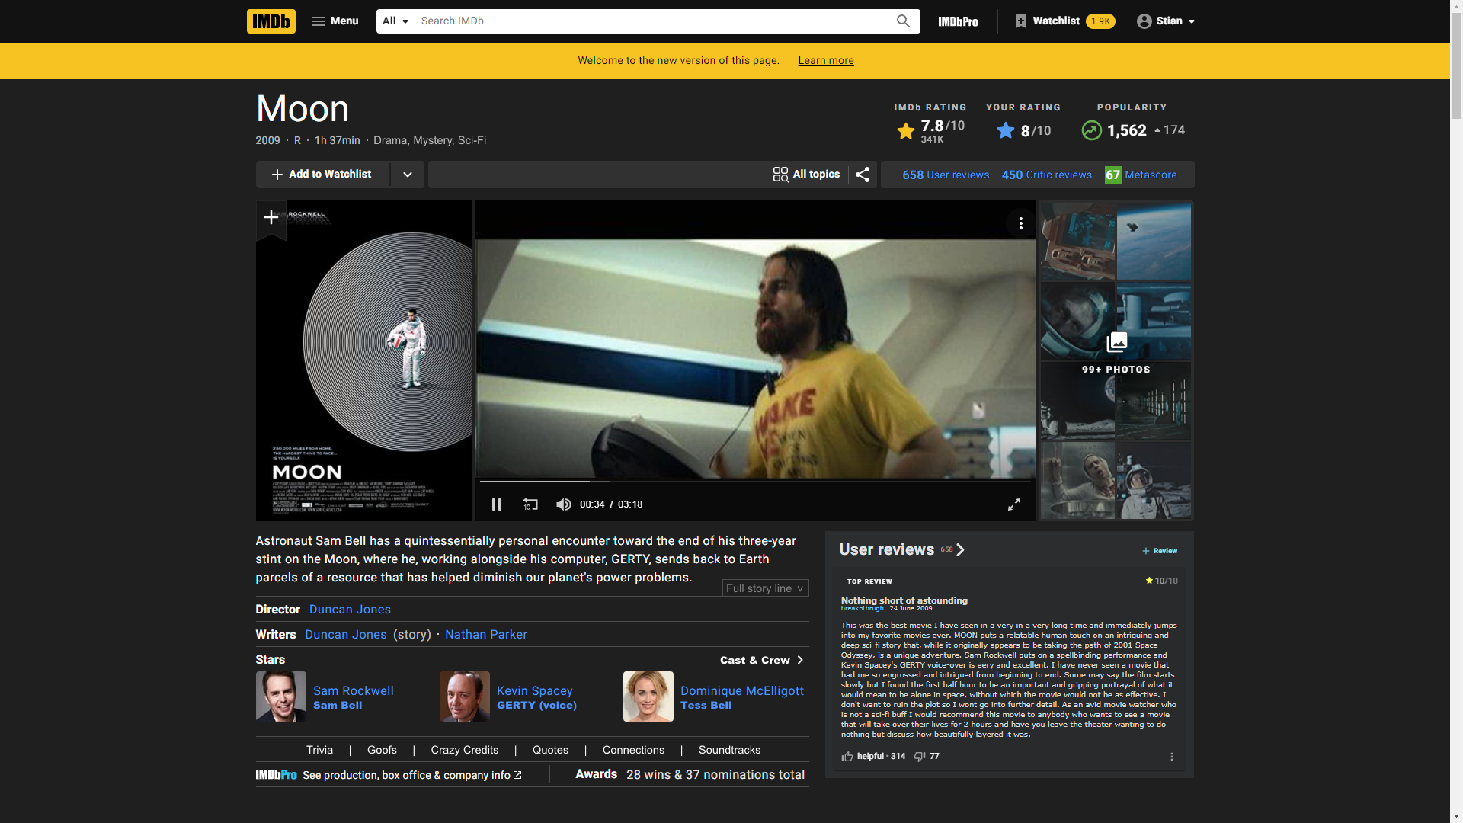Click search magnifier icon
This screenshot has width=1463, height=823.
click(903, 21)
